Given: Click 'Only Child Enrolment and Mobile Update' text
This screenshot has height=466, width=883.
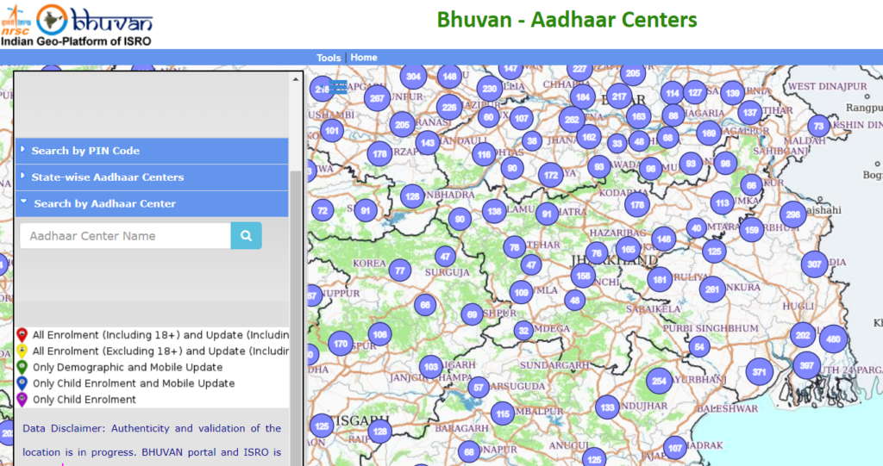Looking at the screenshot, I should click(x=134, y=383).
